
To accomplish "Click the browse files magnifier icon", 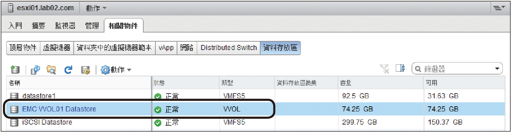I will click(51, 69).
